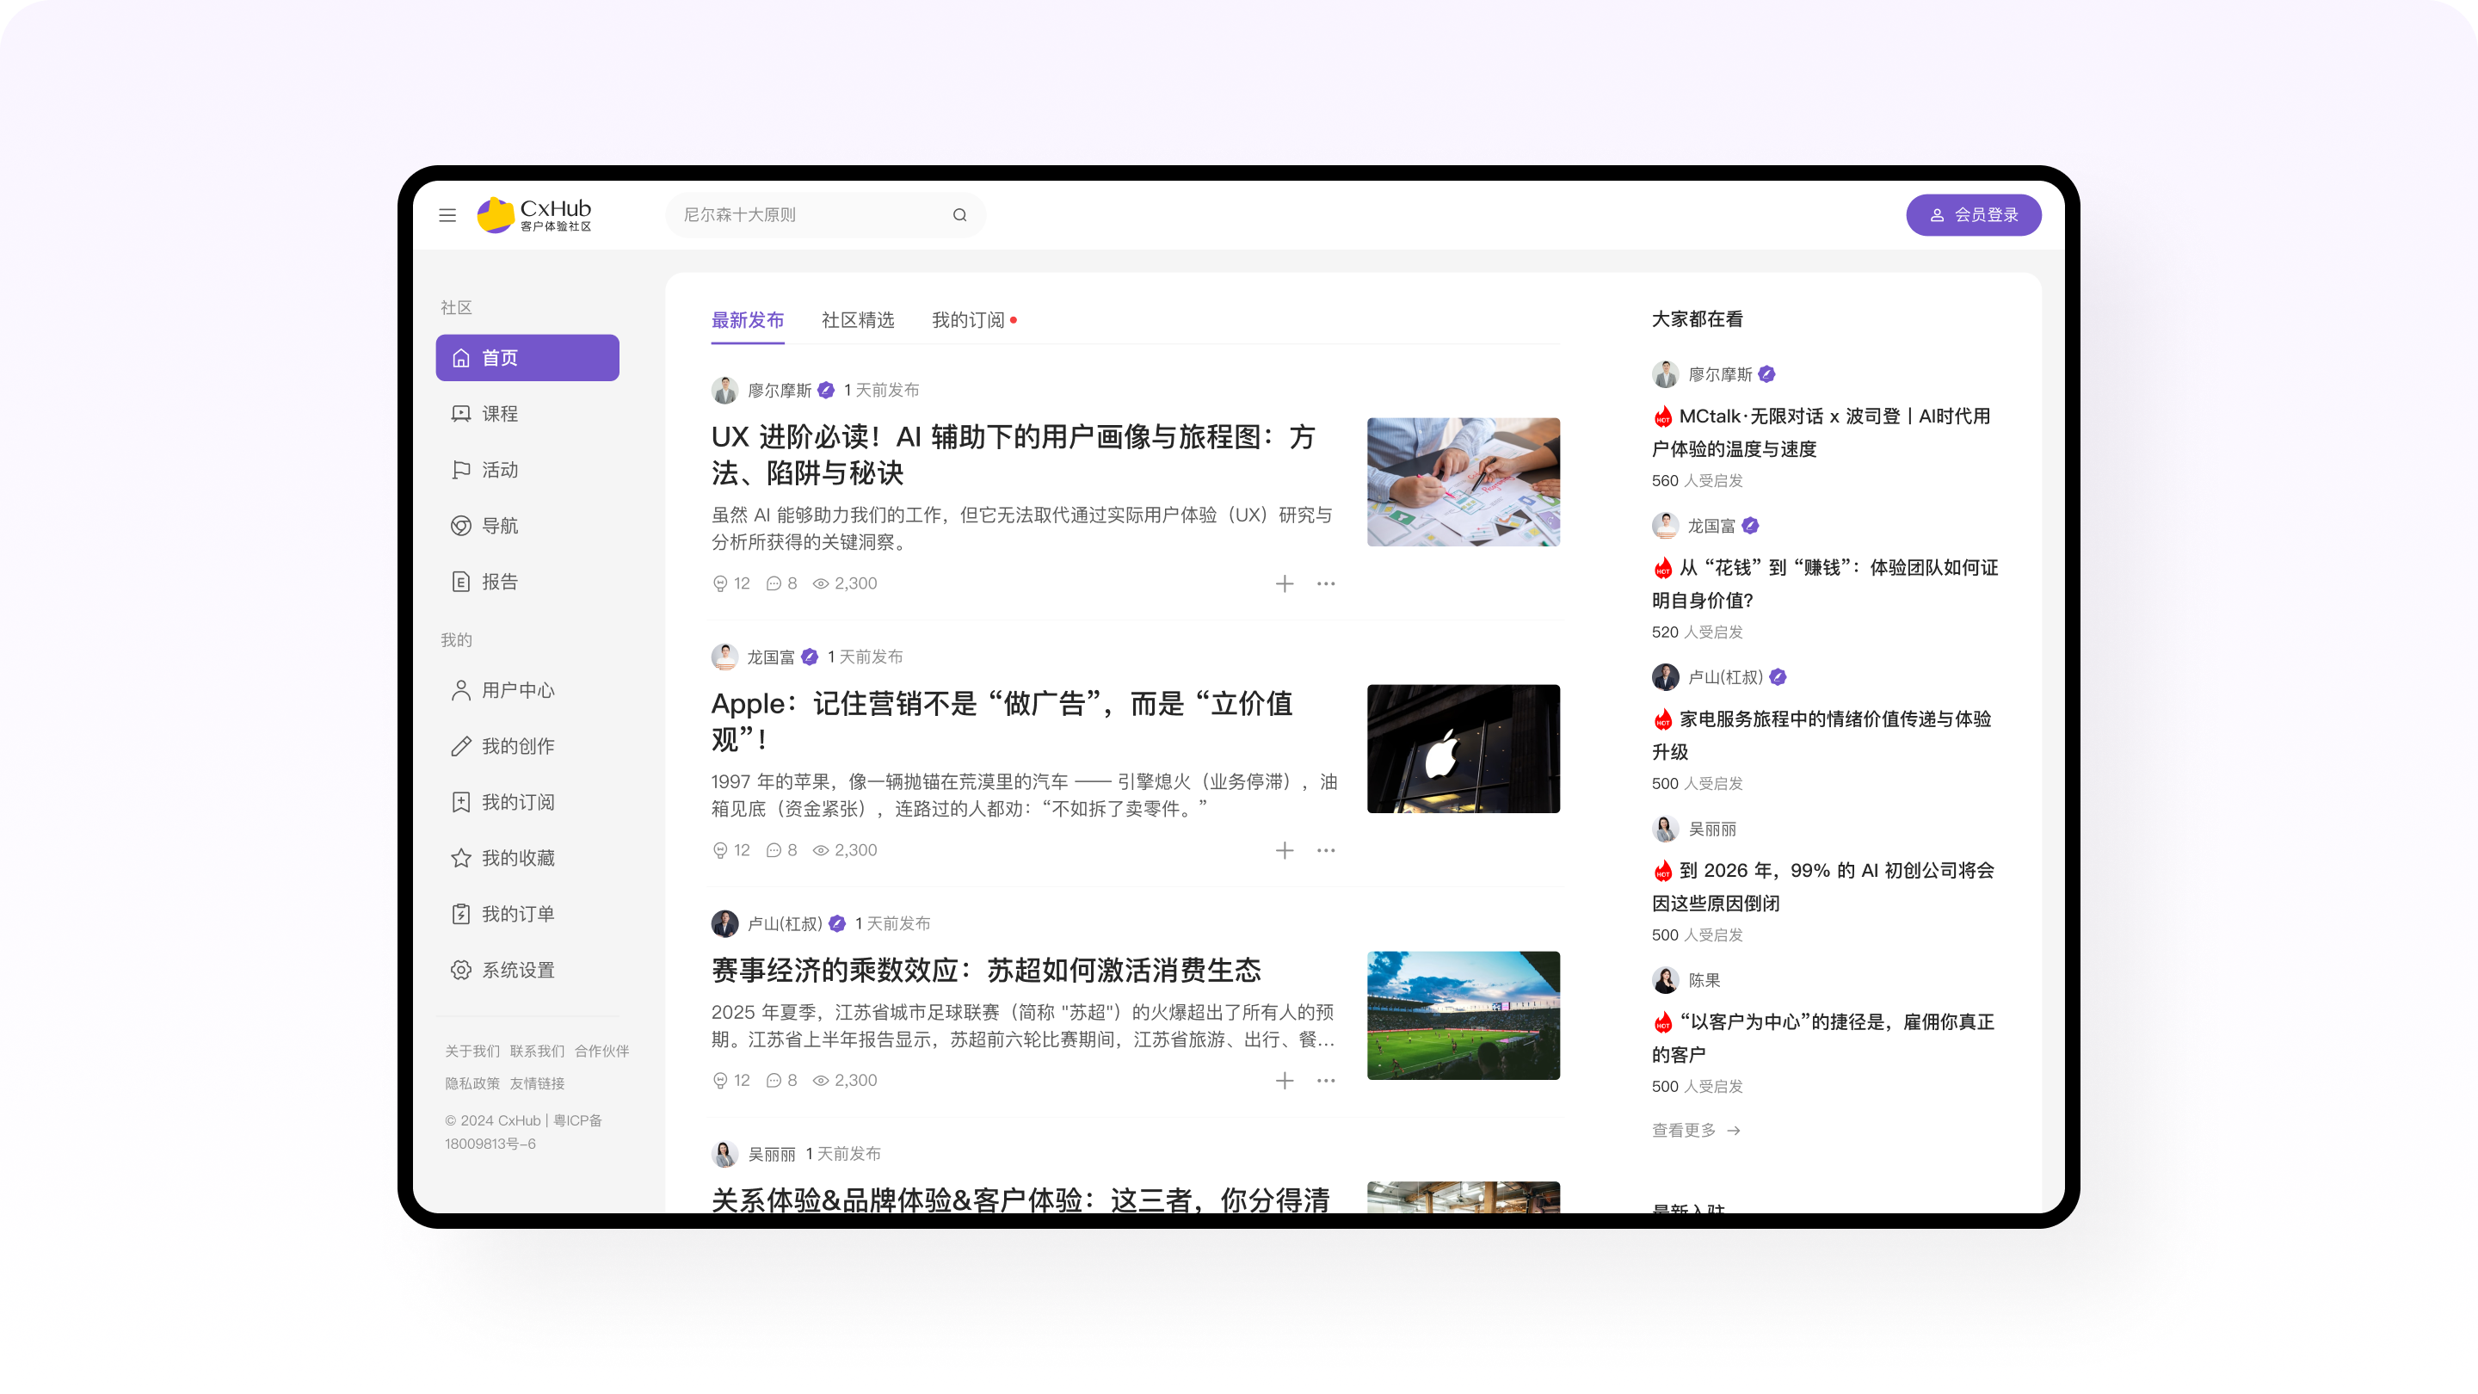Click the 560 人受启发 text
This screenshot has width=2478, height=1394.
click(1697, 480)
